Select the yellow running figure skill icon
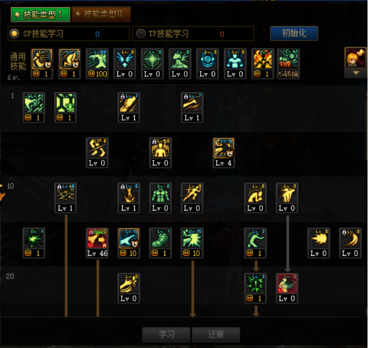Viewport: 368px width, 348px height. point(192,193)
